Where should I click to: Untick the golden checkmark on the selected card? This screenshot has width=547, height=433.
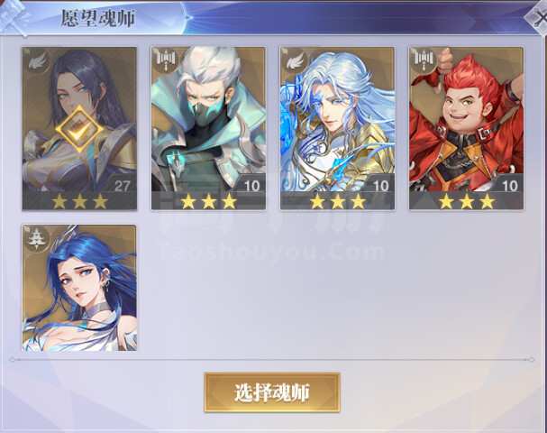(x=80, y=130)
